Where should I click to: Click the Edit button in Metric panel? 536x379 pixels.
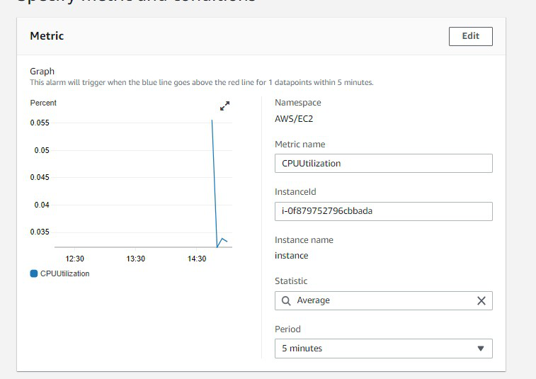click(x=470, y=36)
